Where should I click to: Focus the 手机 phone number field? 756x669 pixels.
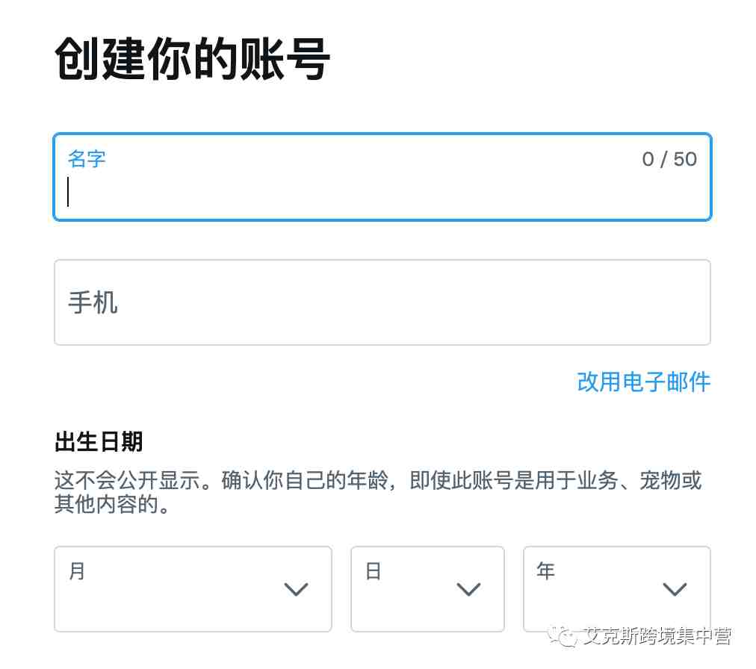tap(382, 302)
